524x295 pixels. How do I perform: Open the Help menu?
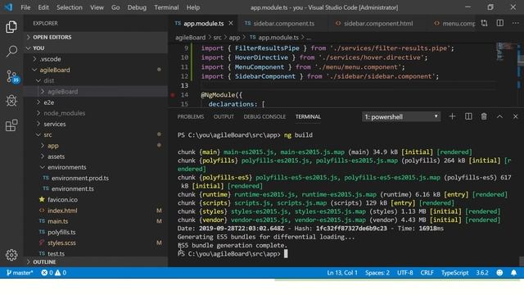tap(193, 7)
